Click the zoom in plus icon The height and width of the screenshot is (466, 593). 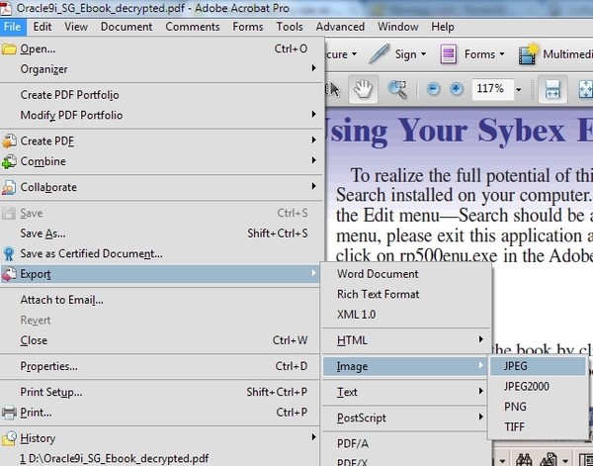pos(457,89)
